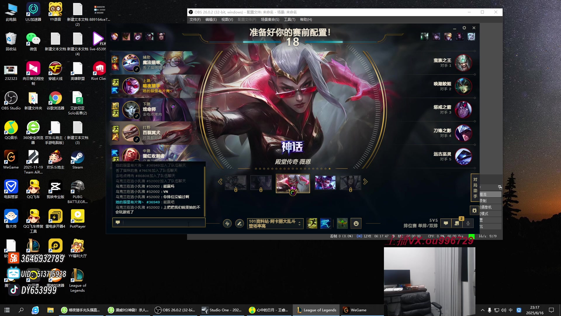Open OBS Studio desktop shortcut
Viewport: 561px width, 316px height.
pos(11,101)
